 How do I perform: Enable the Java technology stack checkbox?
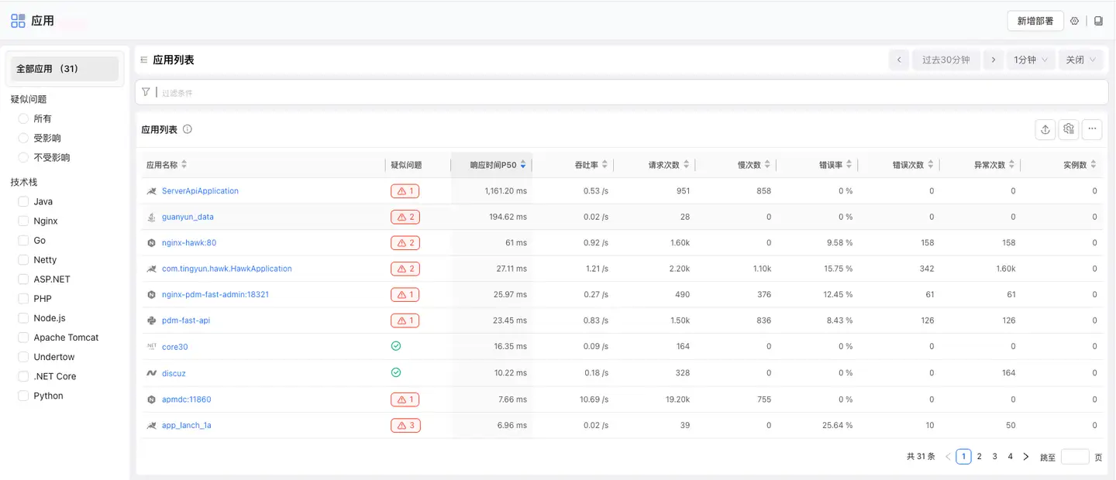click(22, 201)
